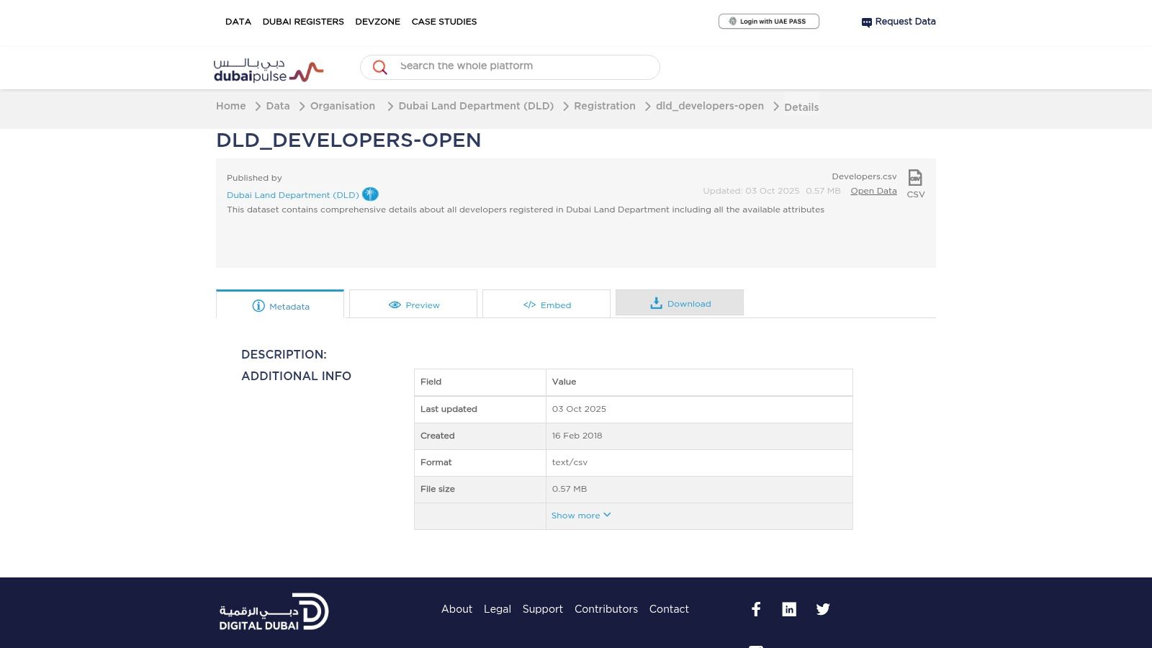Image resolution: width=1152 pixels, height=648 pixels.
Task: Click the Open Data link
Action: coord(873,191)
